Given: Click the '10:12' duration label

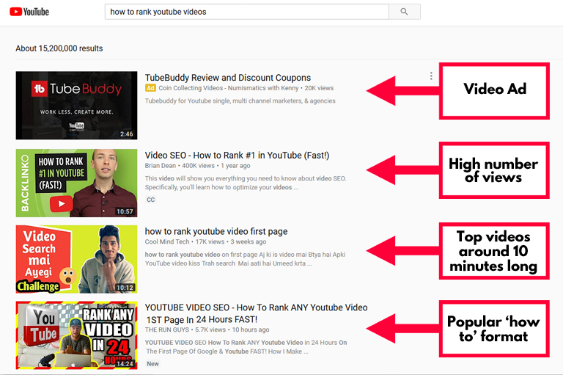Looking at the screenshot, I should click(x=125, y=288).
